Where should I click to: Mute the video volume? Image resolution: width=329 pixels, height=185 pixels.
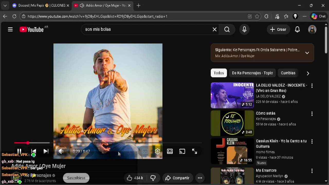point(61,151)
